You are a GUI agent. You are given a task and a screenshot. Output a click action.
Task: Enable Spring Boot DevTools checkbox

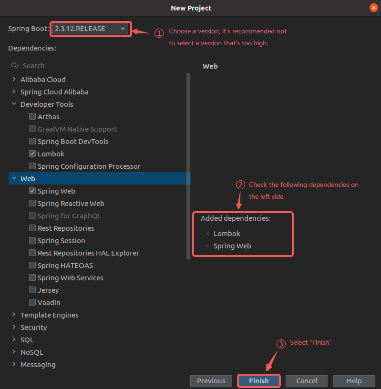point(32,142)
